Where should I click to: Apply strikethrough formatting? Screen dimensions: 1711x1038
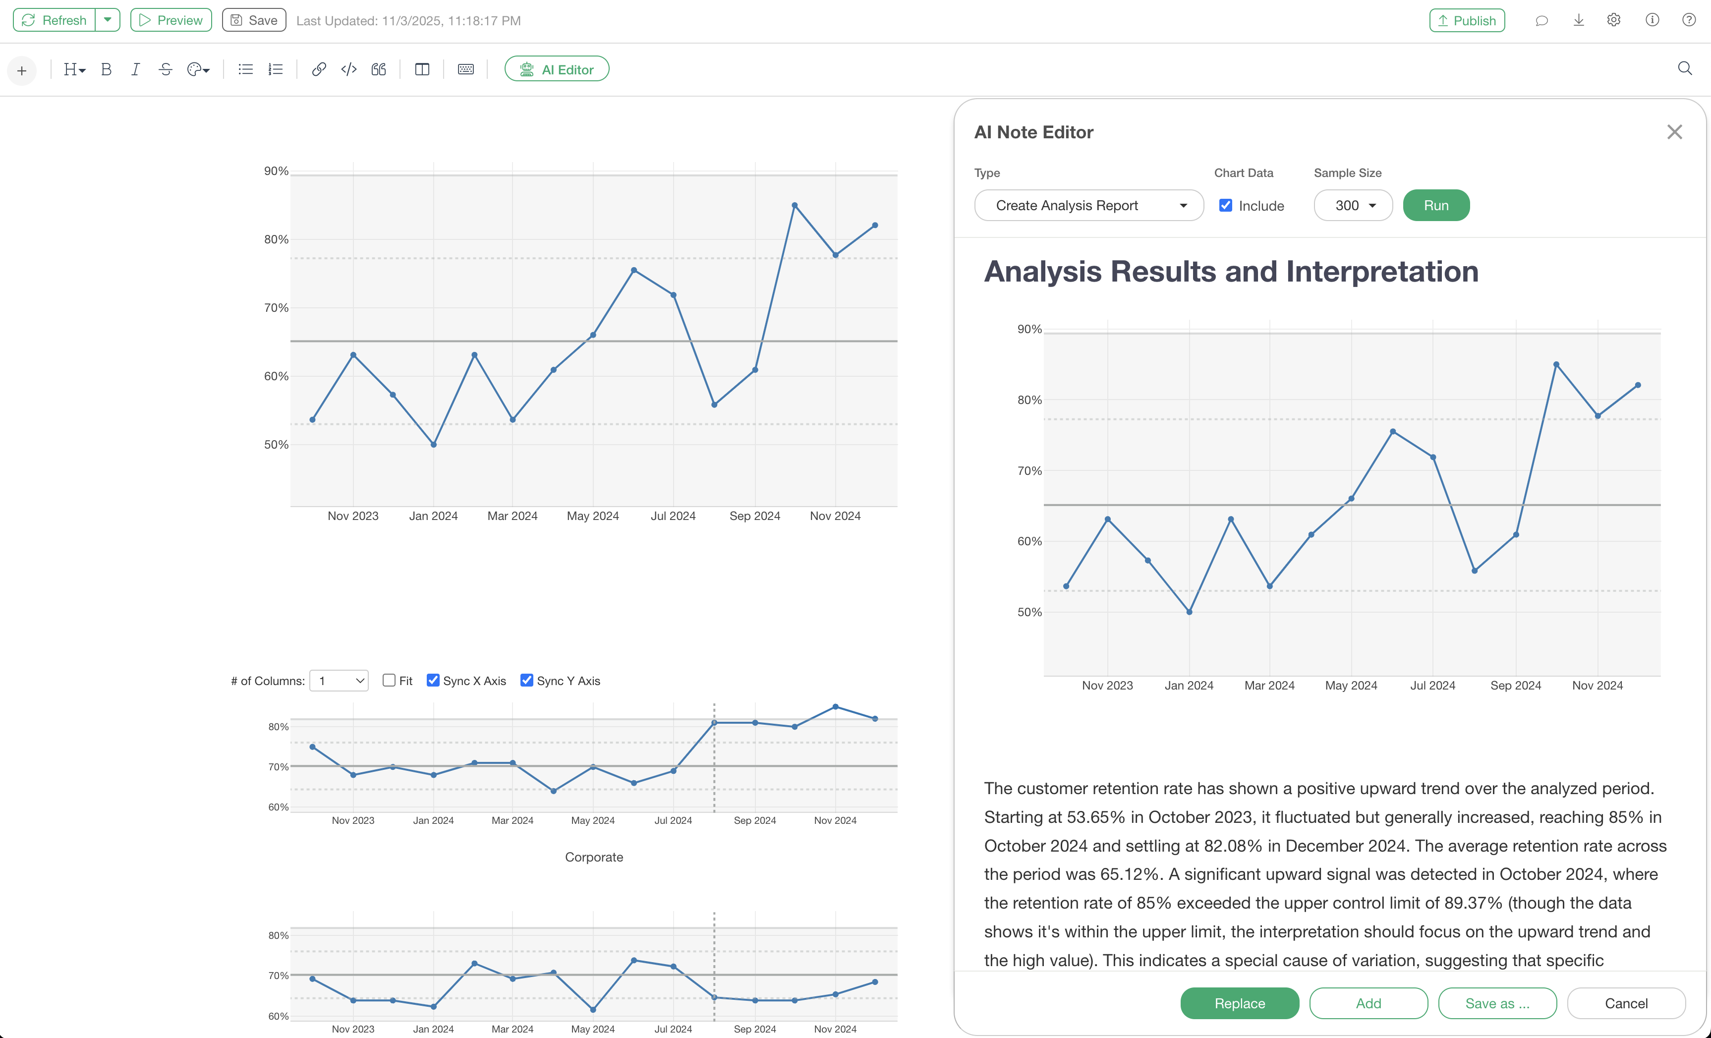[165, 69]
